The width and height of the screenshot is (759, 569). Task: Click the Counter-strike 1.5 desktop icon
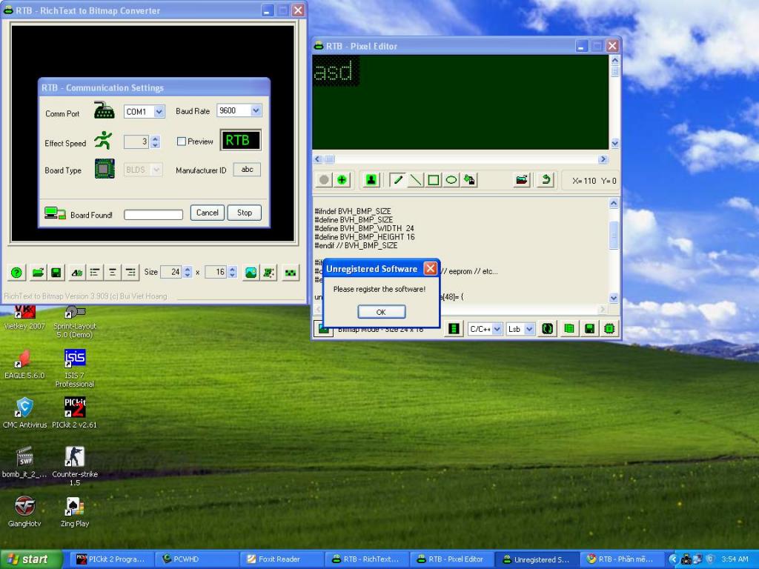[75, 466]
